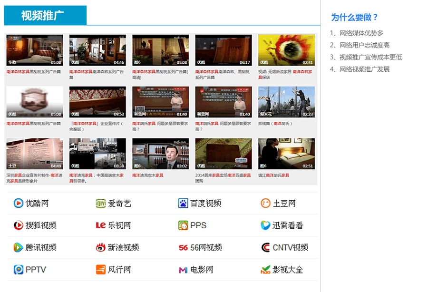Open the 华数 bedroom video thumbnail 05:08
The width and height of the screenshot is (428, 292).
click(35, 50)
